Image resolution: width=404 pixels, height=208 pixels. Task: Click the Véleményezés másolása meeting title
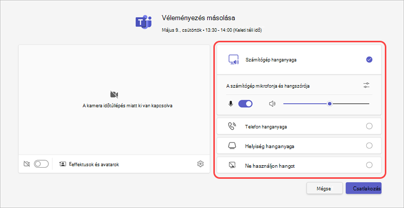pos(198,18)
